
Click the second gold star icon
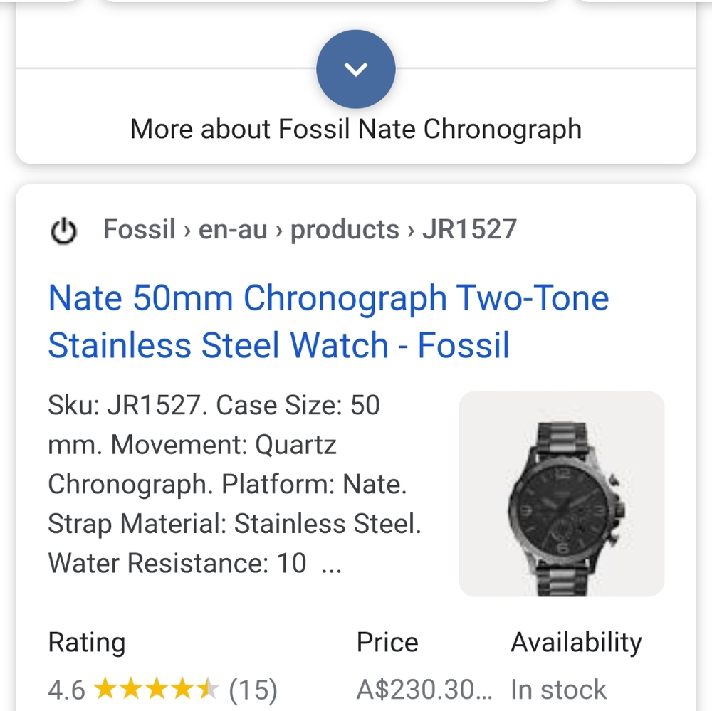(x=130, y=688)
